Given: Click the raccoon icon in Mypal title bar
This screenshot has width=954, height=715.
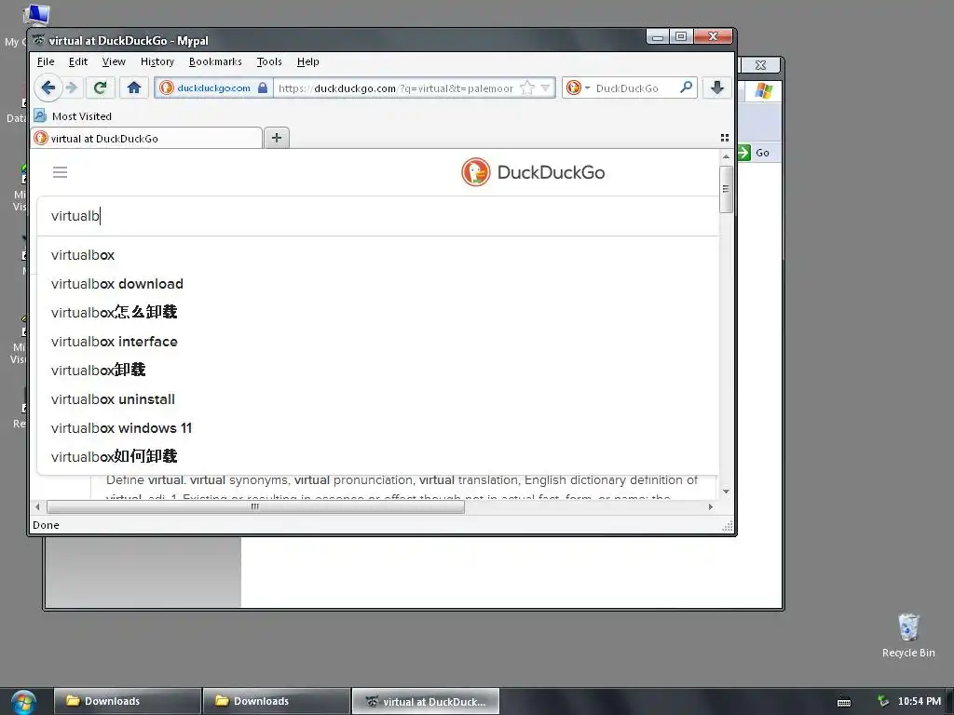Looking at the screenshot, I should tap(39, 40).
